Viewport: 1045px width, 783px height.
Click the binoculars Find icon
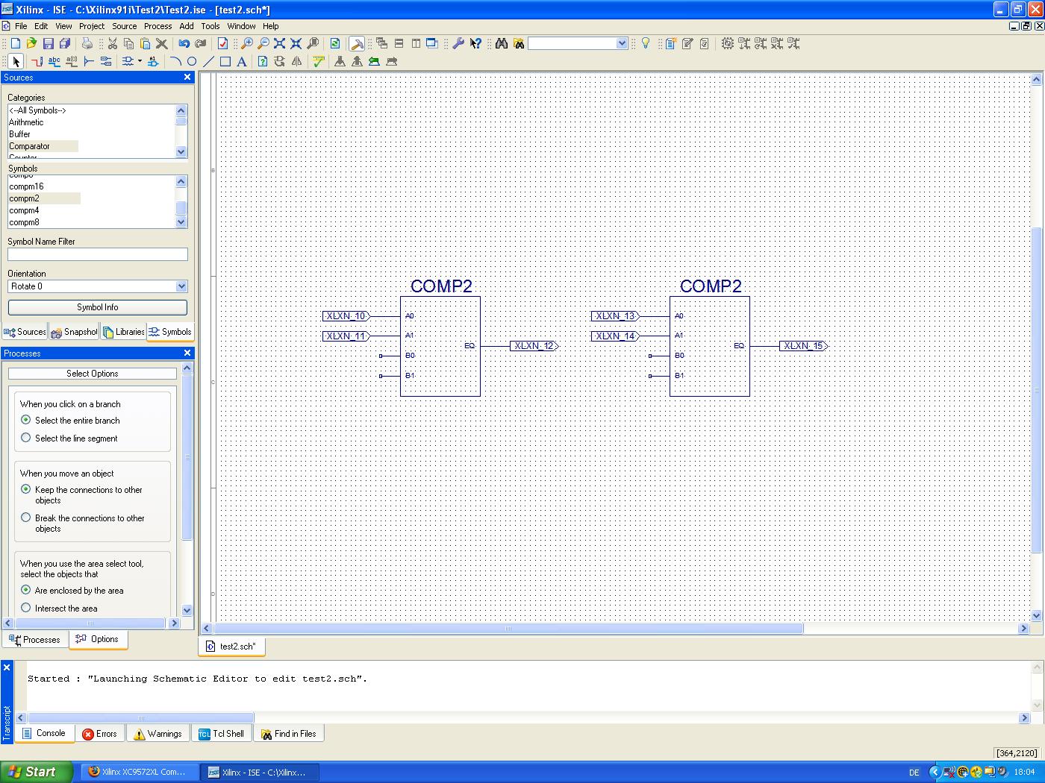pos(502,44)
